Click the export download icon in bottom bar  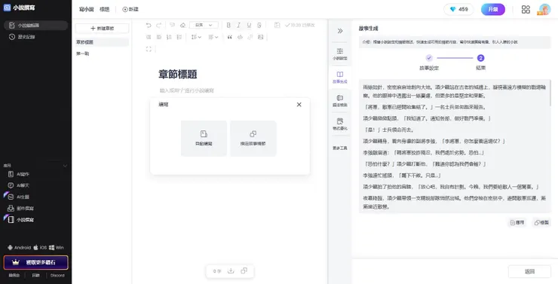tap(231, 271)
